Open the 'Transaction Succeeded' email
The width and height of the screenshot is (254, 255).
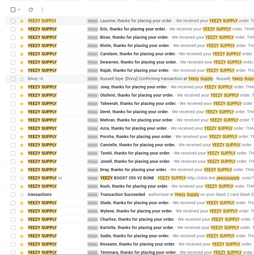click(x=122, y=194)
